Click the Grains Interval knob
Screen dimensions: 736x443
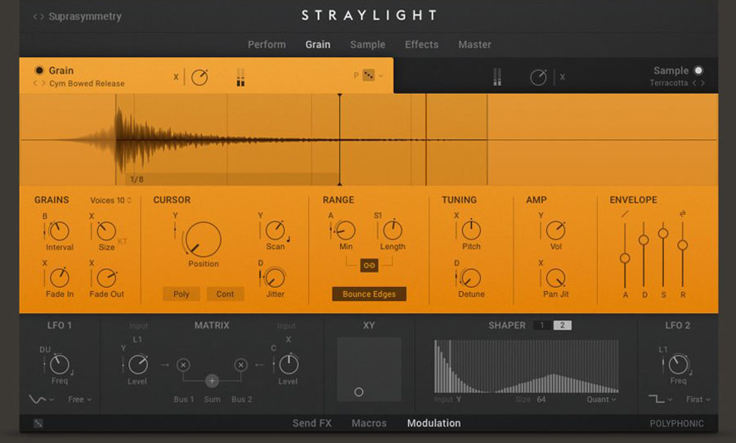(x=60, y=231)
